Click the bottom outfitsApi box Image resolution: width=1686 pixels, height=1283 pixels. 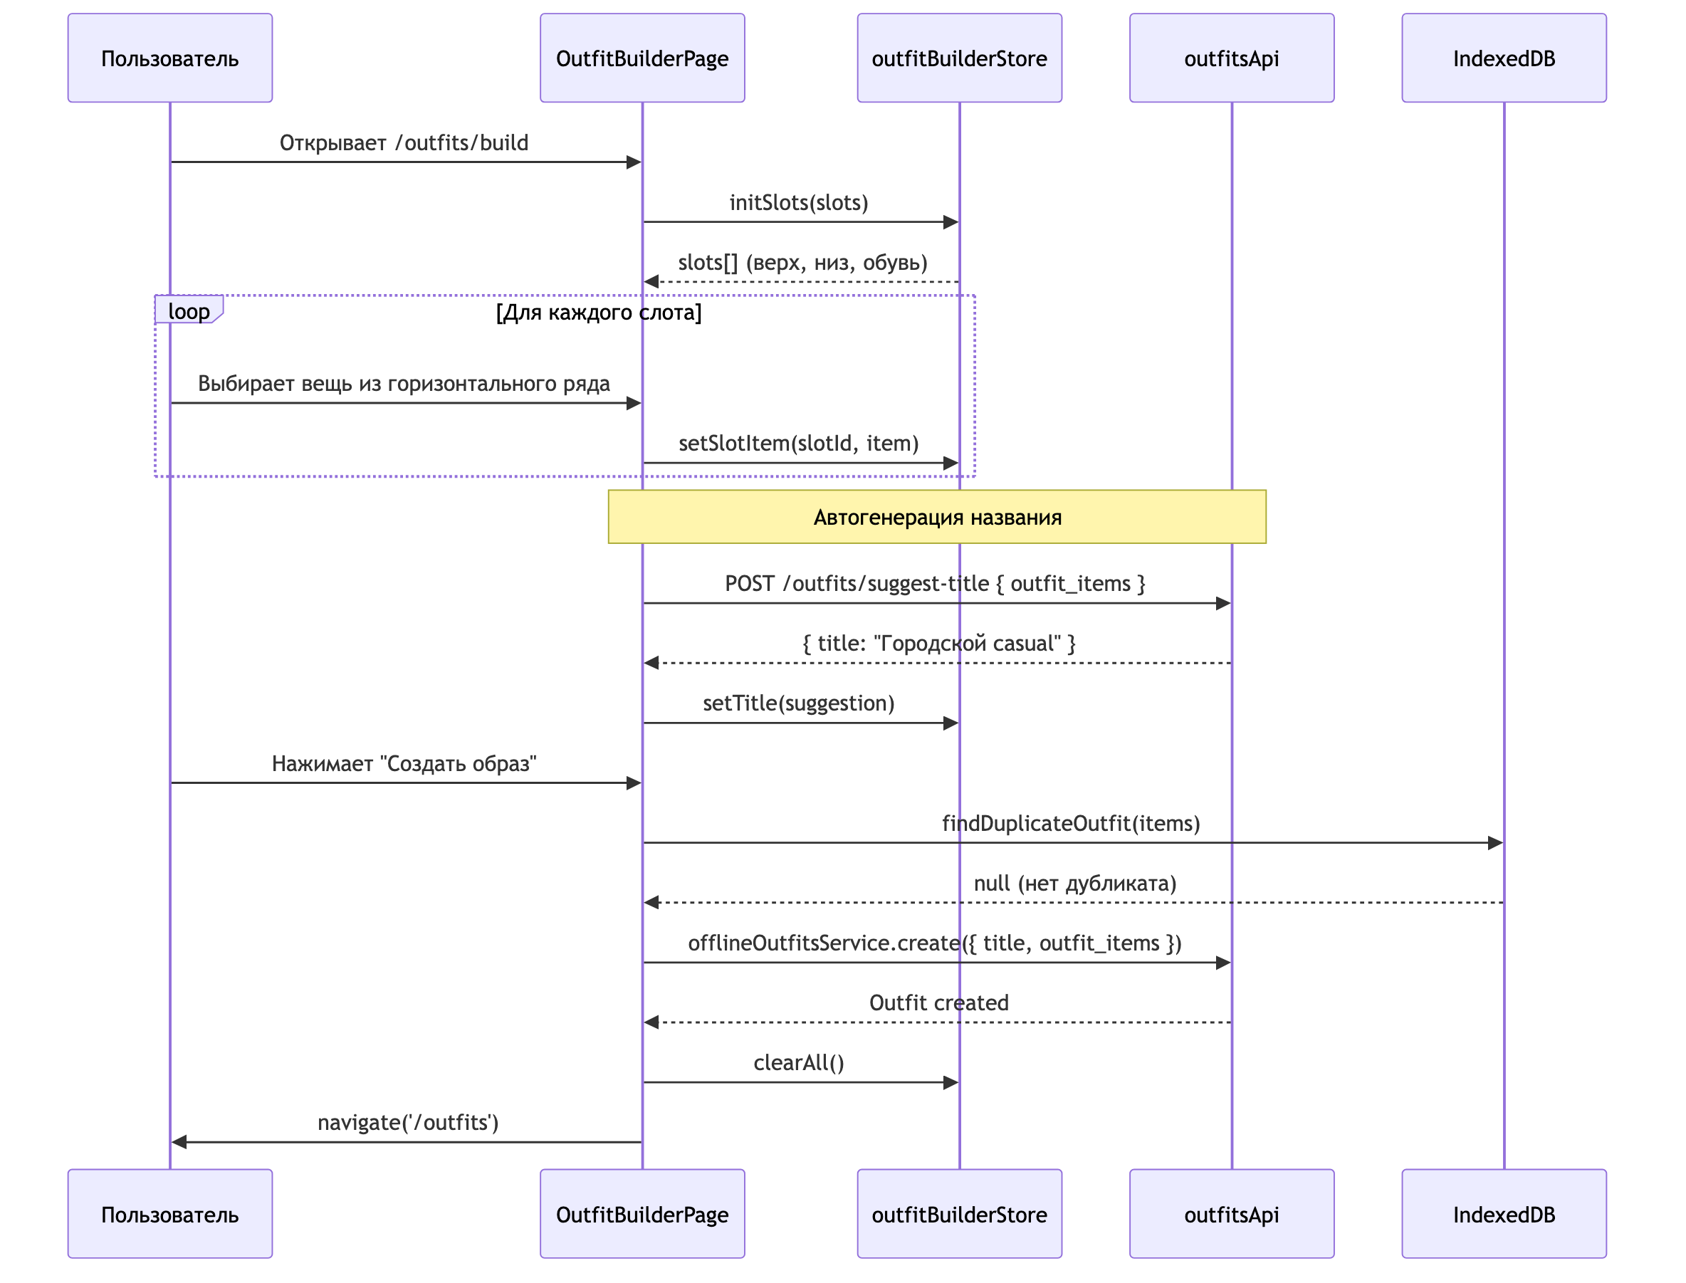click(1231, 1213)
